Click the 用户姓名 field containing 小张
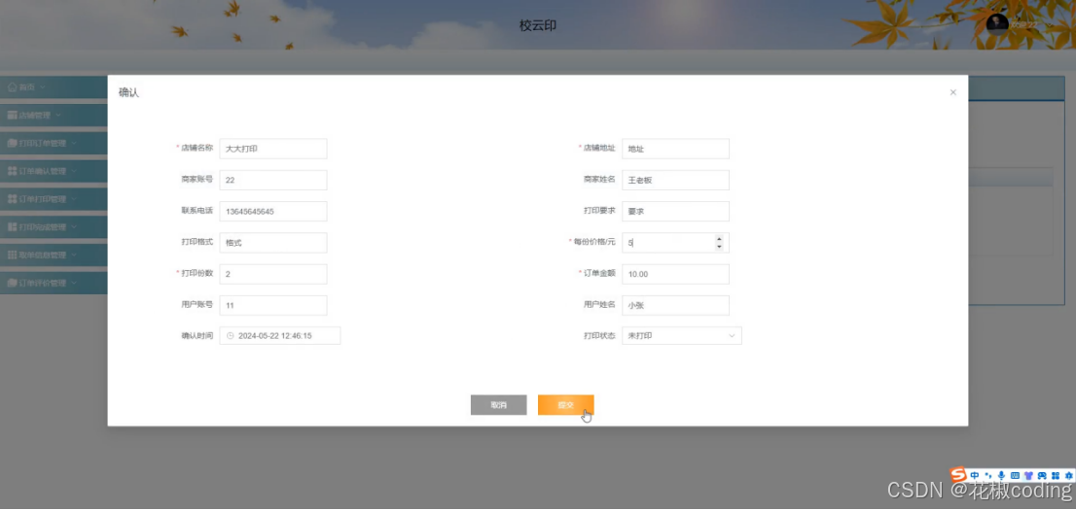Image resolution: width=1076 pixels, height=510 pixels. (675, 305)
